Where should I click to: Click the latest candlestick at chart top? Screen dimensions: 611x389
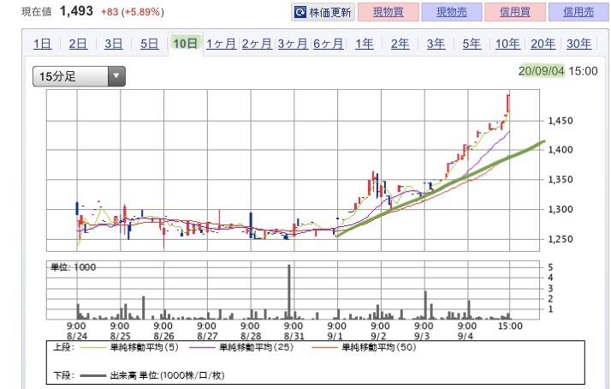507,103
